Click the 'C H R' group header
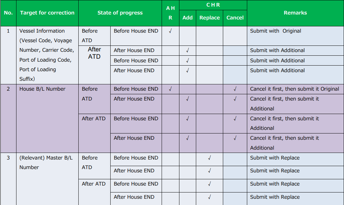 tap(213, 5)
